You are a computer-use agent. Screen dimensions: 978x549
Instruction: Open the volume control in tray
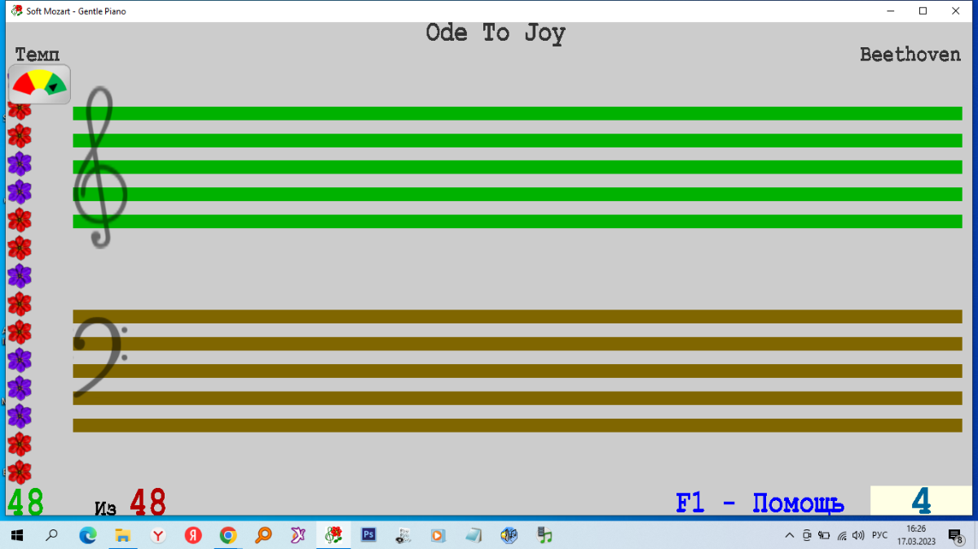[858, 535]
